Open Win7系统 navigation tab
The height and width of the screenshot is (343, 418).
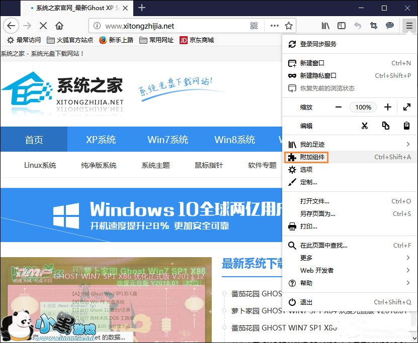tap(168, 139)
